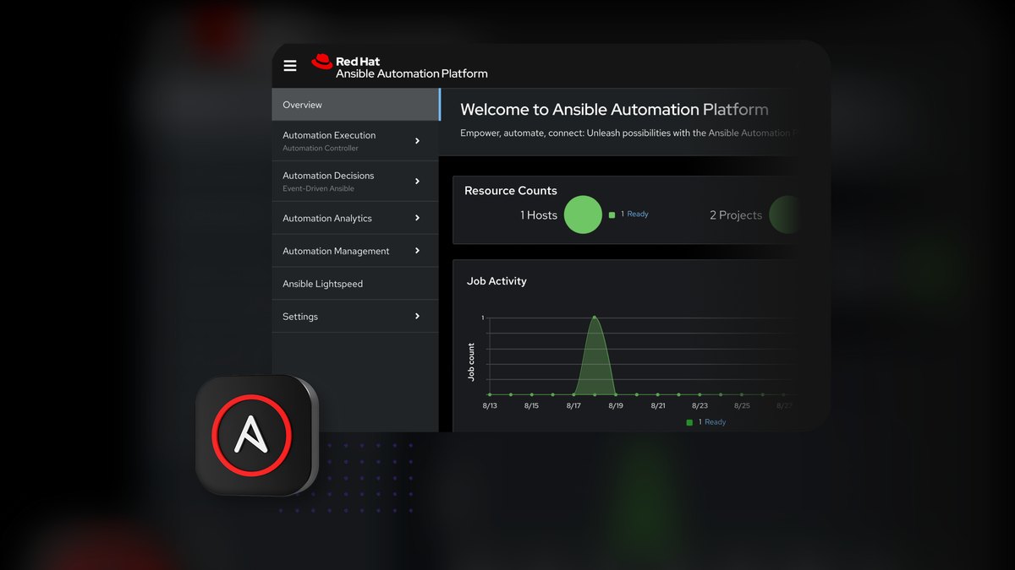
Task: Open Automation Analytics section
Action: pyautogui.click(x=355, y=218)
